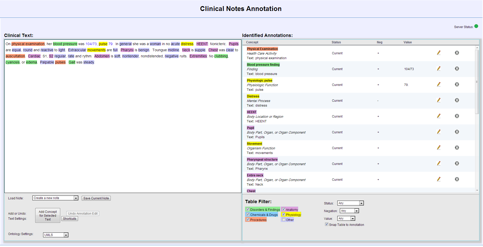The image size is (483, 247).
Task: Delete the Pupil annotation row
Action: tap(457, 132)
